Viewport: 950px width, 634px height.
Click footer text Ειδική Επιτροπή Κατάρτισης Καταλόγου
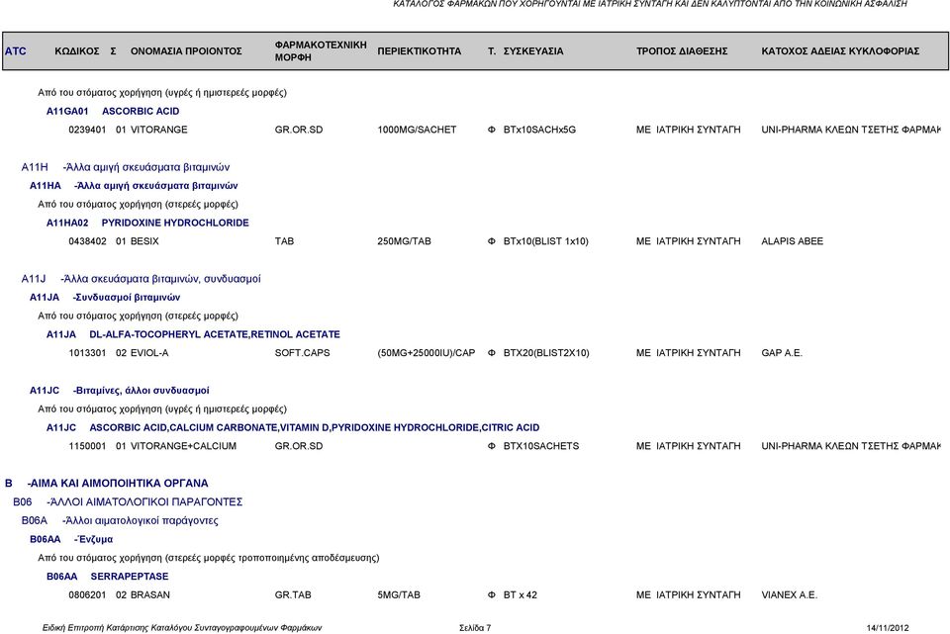[x=182, y=628]
